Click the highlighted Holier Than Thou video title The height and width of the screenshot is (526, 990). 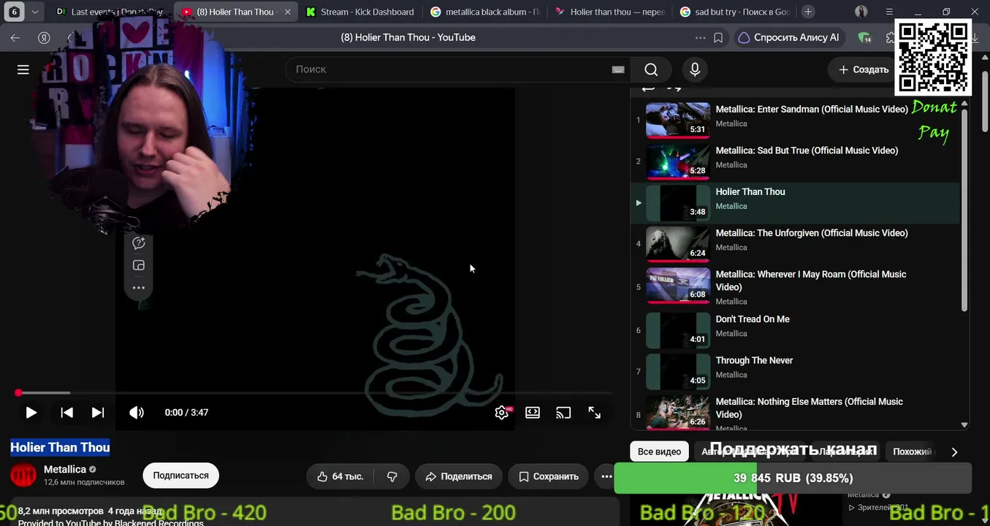point(60,447)
